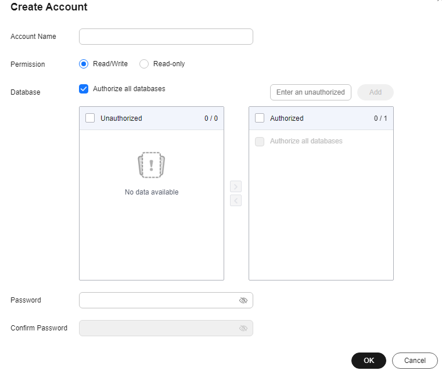Screen dimensions: 442x374
Task: Click the left arrow transfer button
Action: pos(236,200)
